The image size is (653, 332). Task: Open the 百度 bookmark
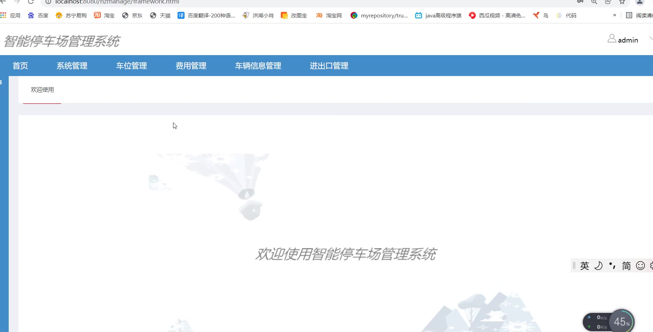tap(38, 15)
